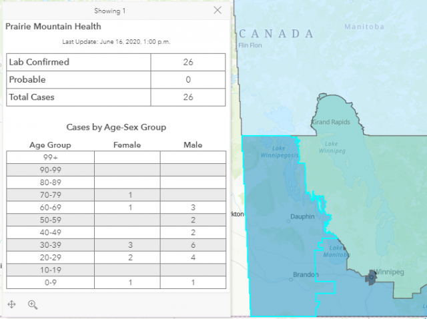Screen dimensions: 427x319
Task: Click the 'Male' column header
Action: [193, 145]
